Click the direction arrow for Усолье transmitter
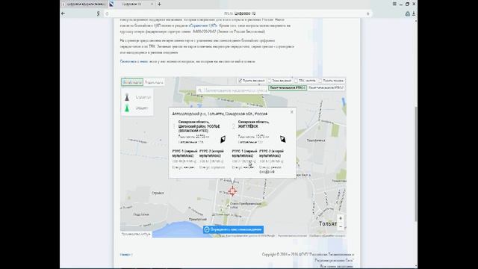This screenshot has height=269, width=478. tap(223, 140)
